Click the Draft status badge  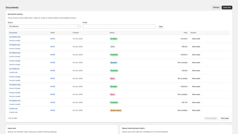112,47
